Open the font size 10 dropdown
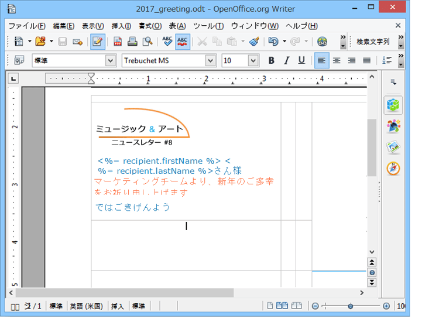The image size is (439, 329). click(253, 60)
